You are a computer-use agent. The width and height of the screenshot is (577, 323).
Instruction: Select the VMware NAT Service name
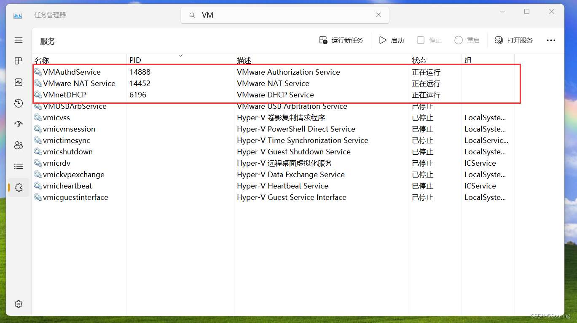(x=79, y=83)
